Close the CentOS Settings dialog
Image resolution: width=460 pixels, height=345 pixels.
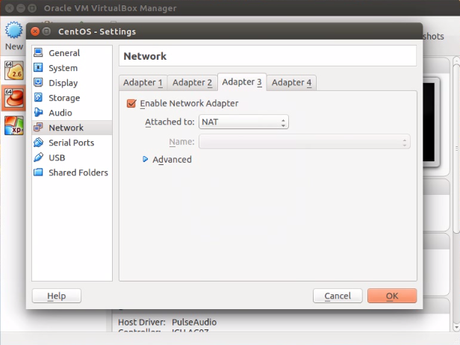[x=35, y=31]
